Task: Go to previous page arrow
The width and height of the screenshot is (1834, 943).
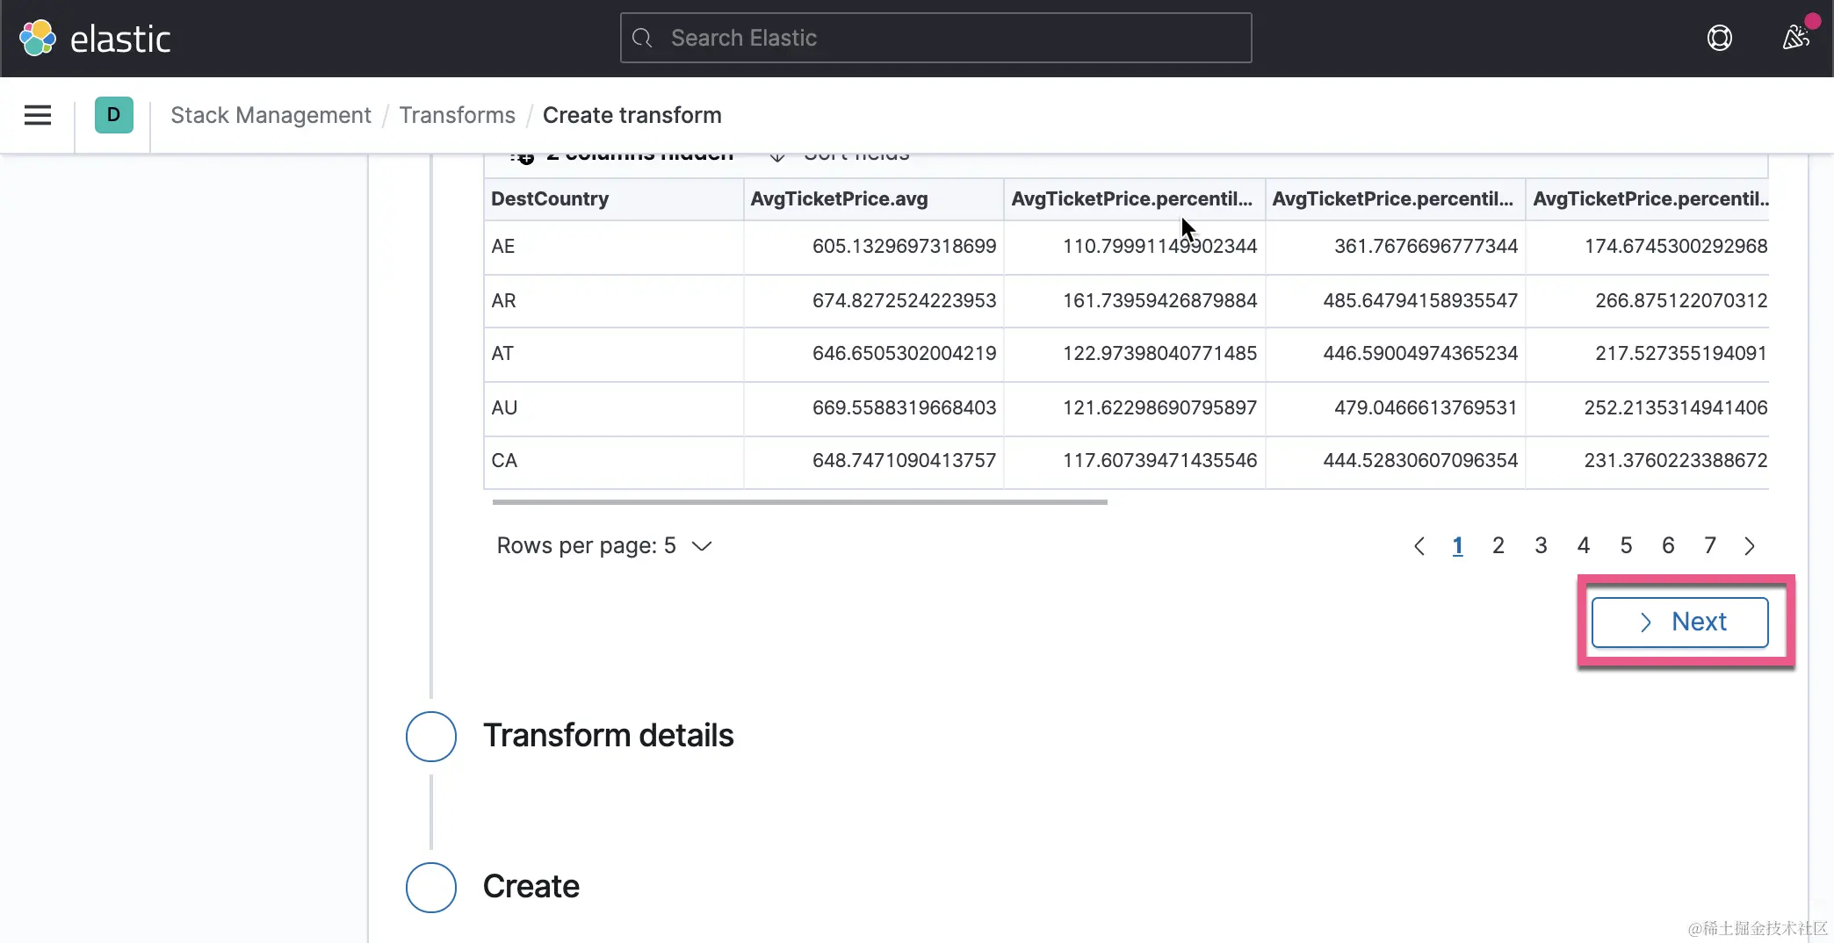Action: pyautogui.click(x=1419, y=546)
